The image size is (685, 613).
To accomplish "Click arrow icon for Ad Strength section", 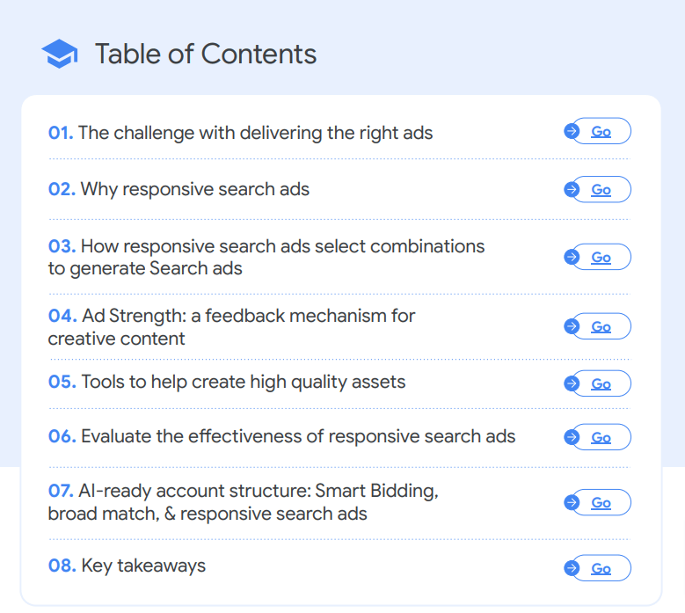I will coord(572,326).
